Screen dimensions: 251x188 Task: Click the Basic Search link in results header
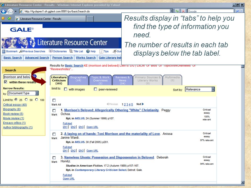point(74,66)
